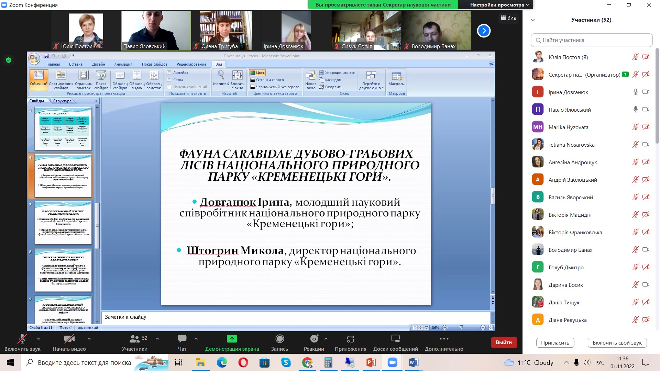Switch to the 'Анимация' ribbon tab
660x371 pixels.
pyautogui.click(x=123, y=64)
